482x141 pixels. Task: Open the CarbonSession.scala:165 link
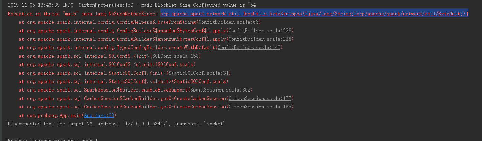click(x=260, y=107)
